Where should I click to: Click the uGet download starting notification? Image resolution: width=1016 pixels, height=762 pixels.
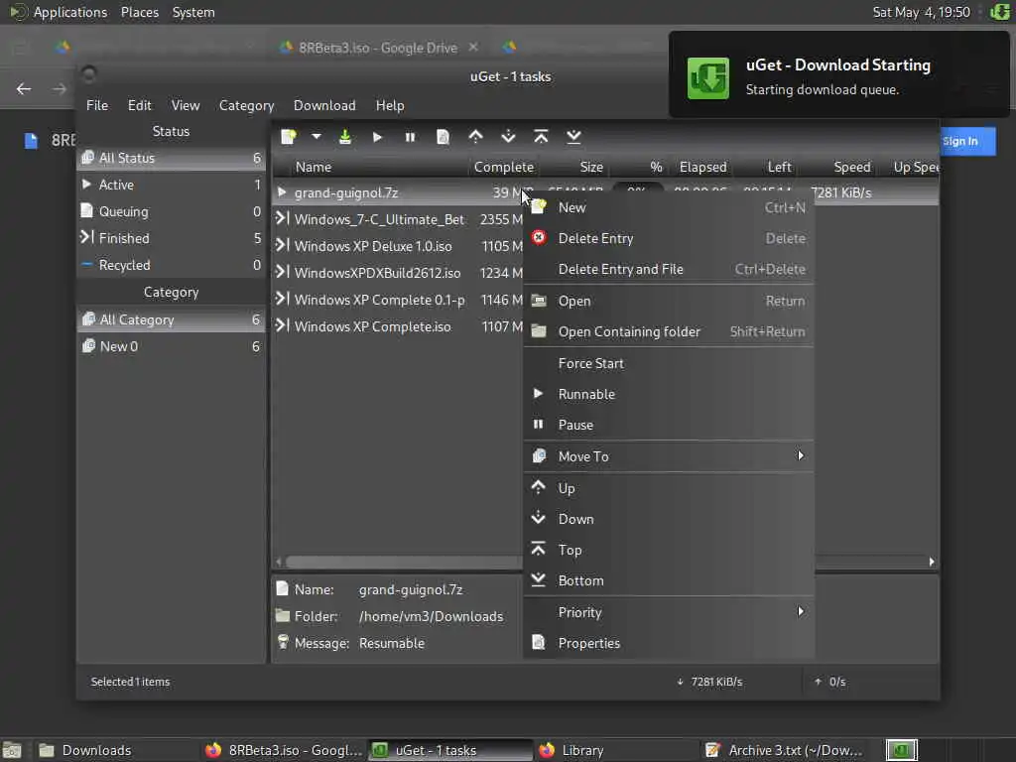click(839, 75)
